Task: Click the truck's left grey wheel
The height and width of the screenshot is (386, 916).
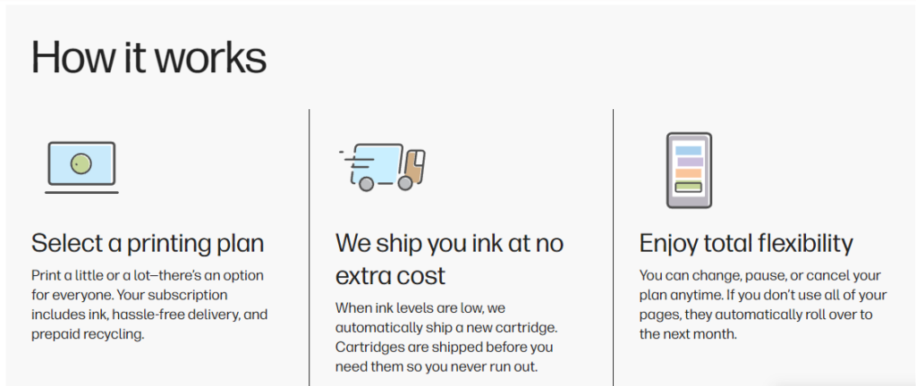Action: point(366,184)
